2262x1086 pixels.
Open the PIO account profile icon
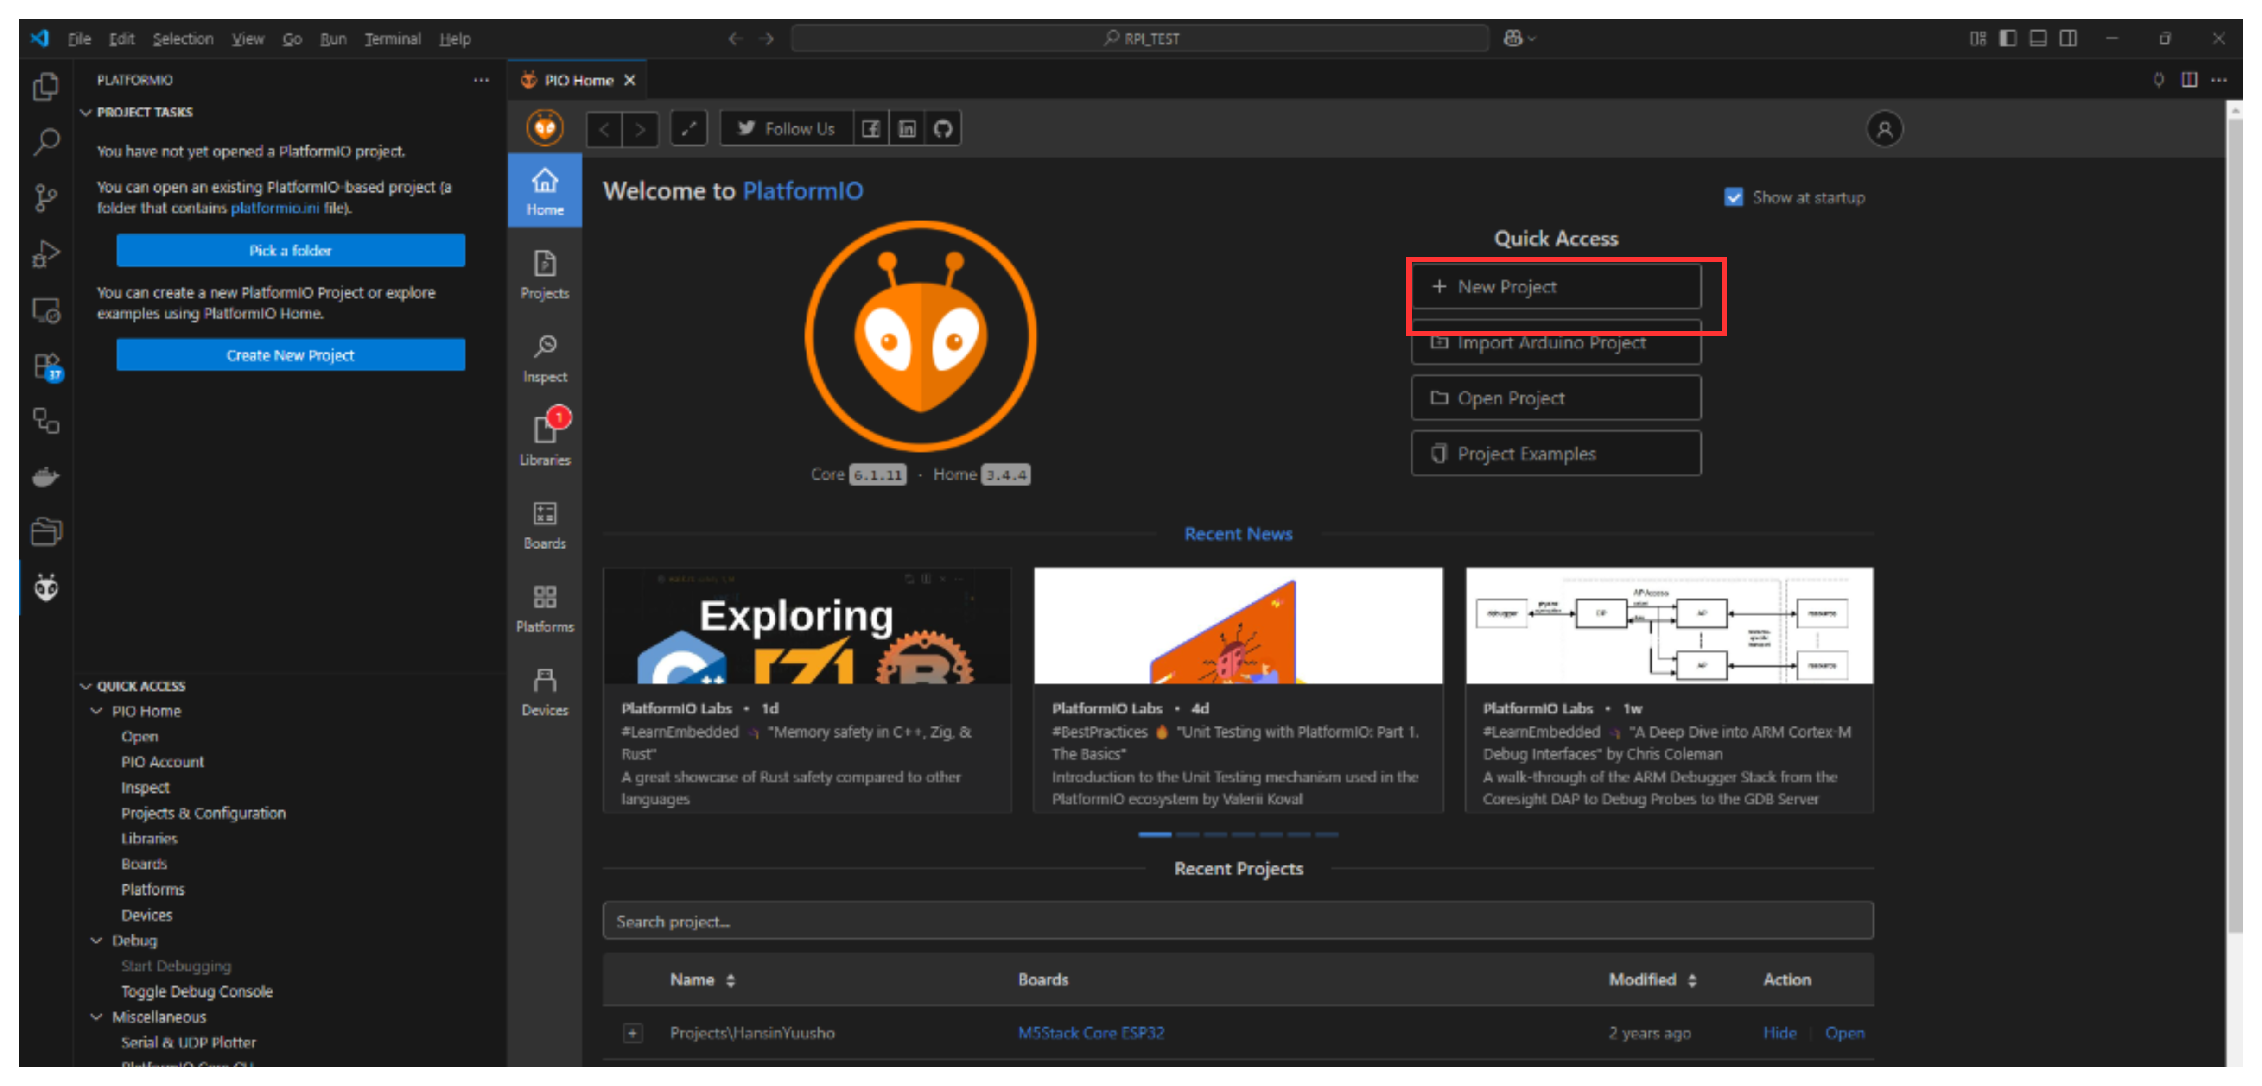(1884, 129)
